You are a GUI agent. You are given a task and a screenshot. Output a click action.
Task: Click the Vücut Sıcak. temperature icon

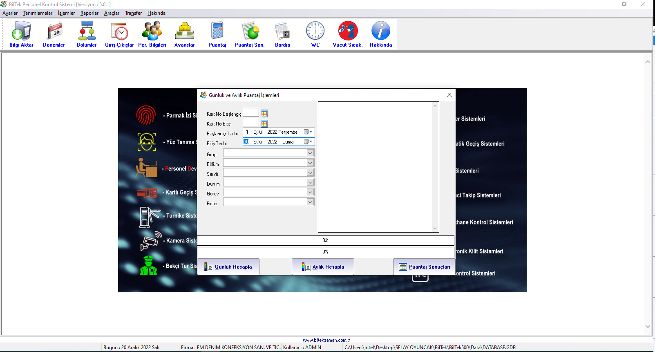[x=348, y=34]
